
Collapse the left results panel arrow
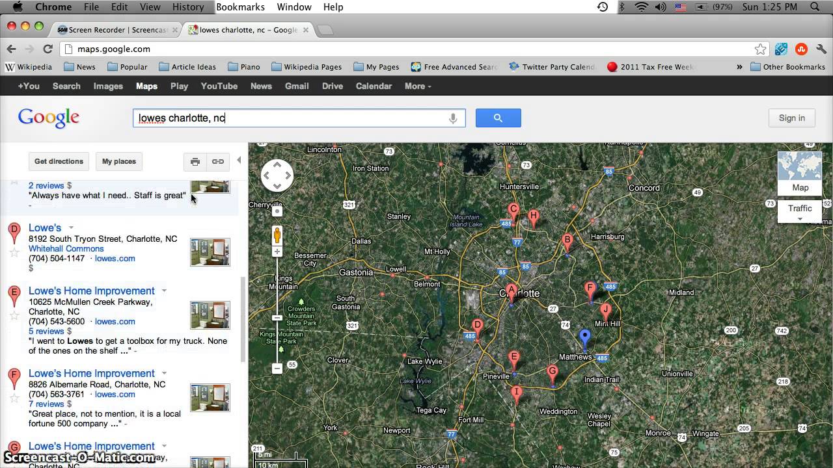pos(239,160)
